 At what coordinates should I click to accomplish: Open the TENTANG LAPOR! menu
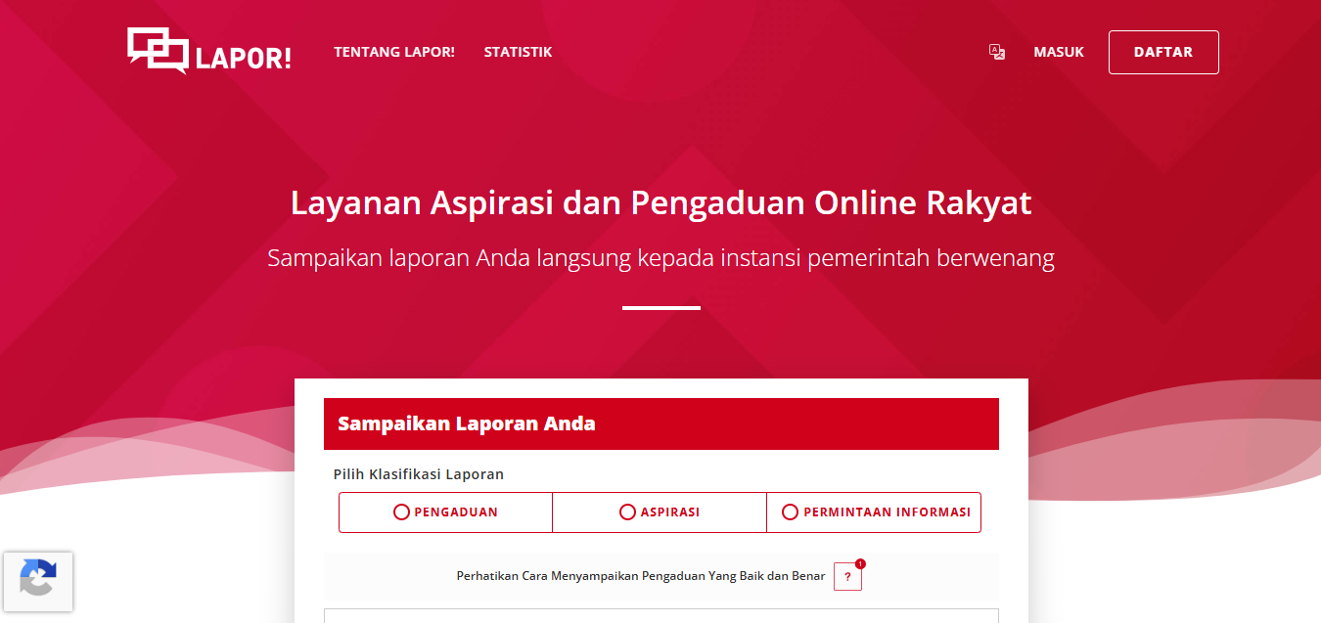point(394,52)
